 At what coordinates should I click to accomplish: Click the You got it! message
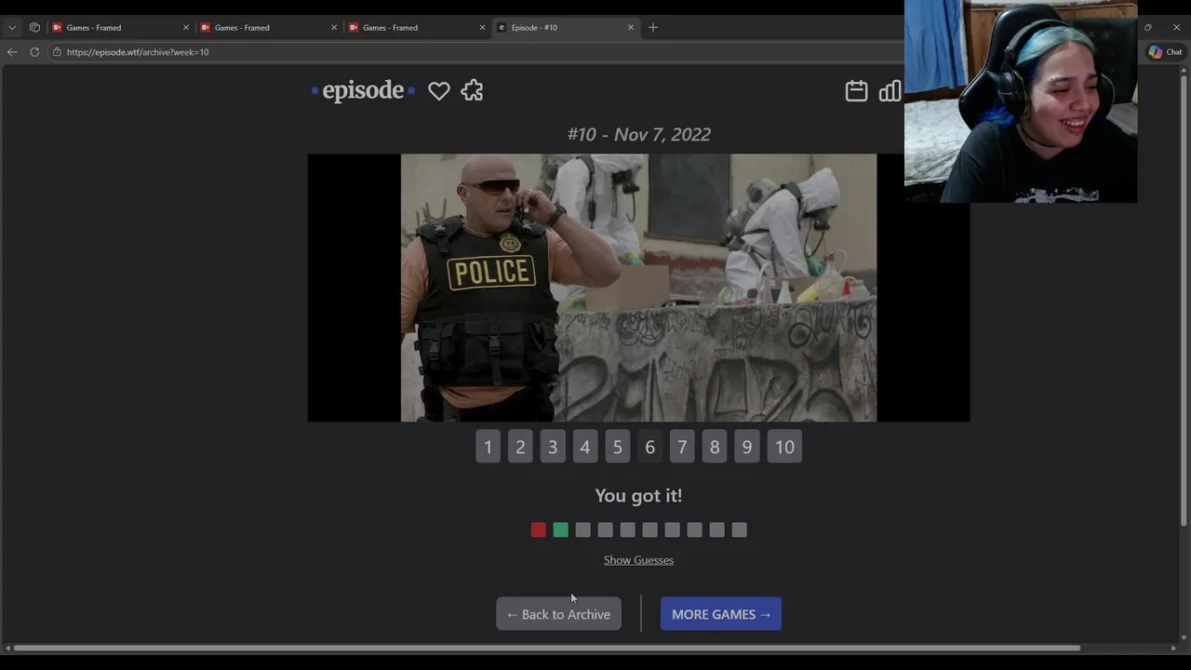pos(638,495)
